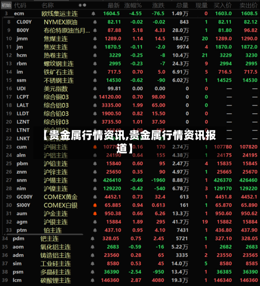260x286 pixels.
Task: Select the 工业硅主连 name cell
Action: (x=56, y=264)
